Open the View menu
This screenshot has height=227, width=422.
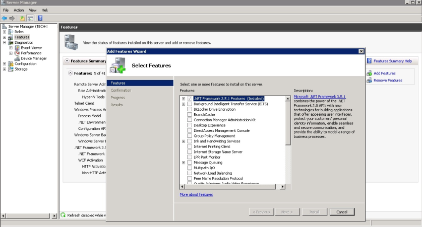33,10
